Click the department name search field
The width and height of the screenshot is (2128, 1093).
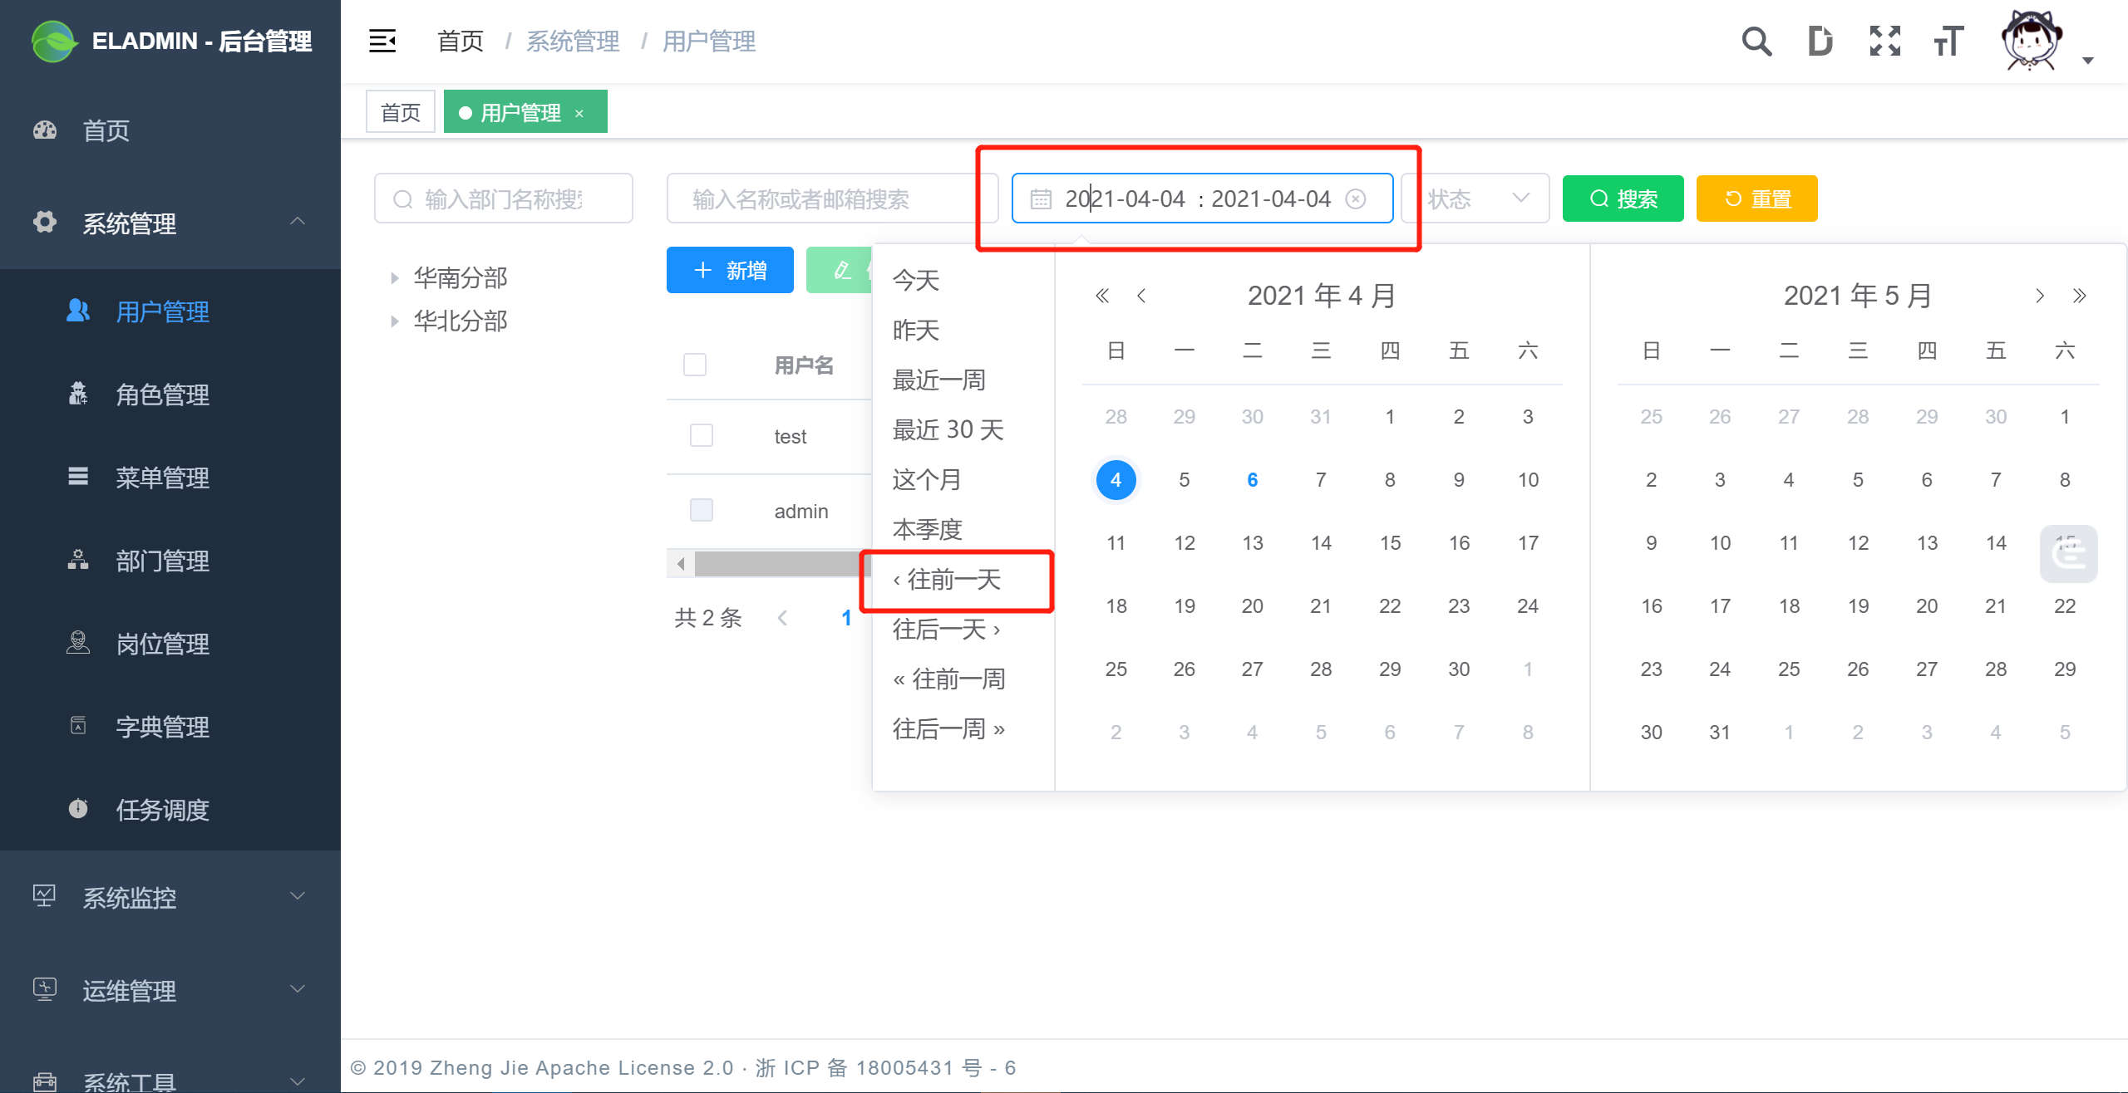click(504, 199)
